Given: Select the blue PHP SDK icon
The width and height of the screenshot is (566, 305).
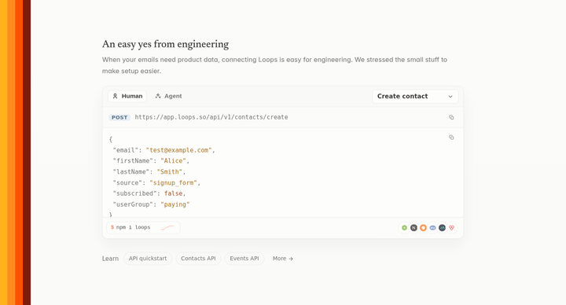Looking at the screenshot, I should click(x=432, y=228).
